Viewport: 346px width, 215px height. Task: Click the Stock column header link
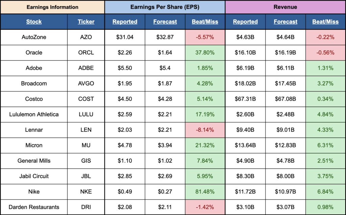click(34, 22)
